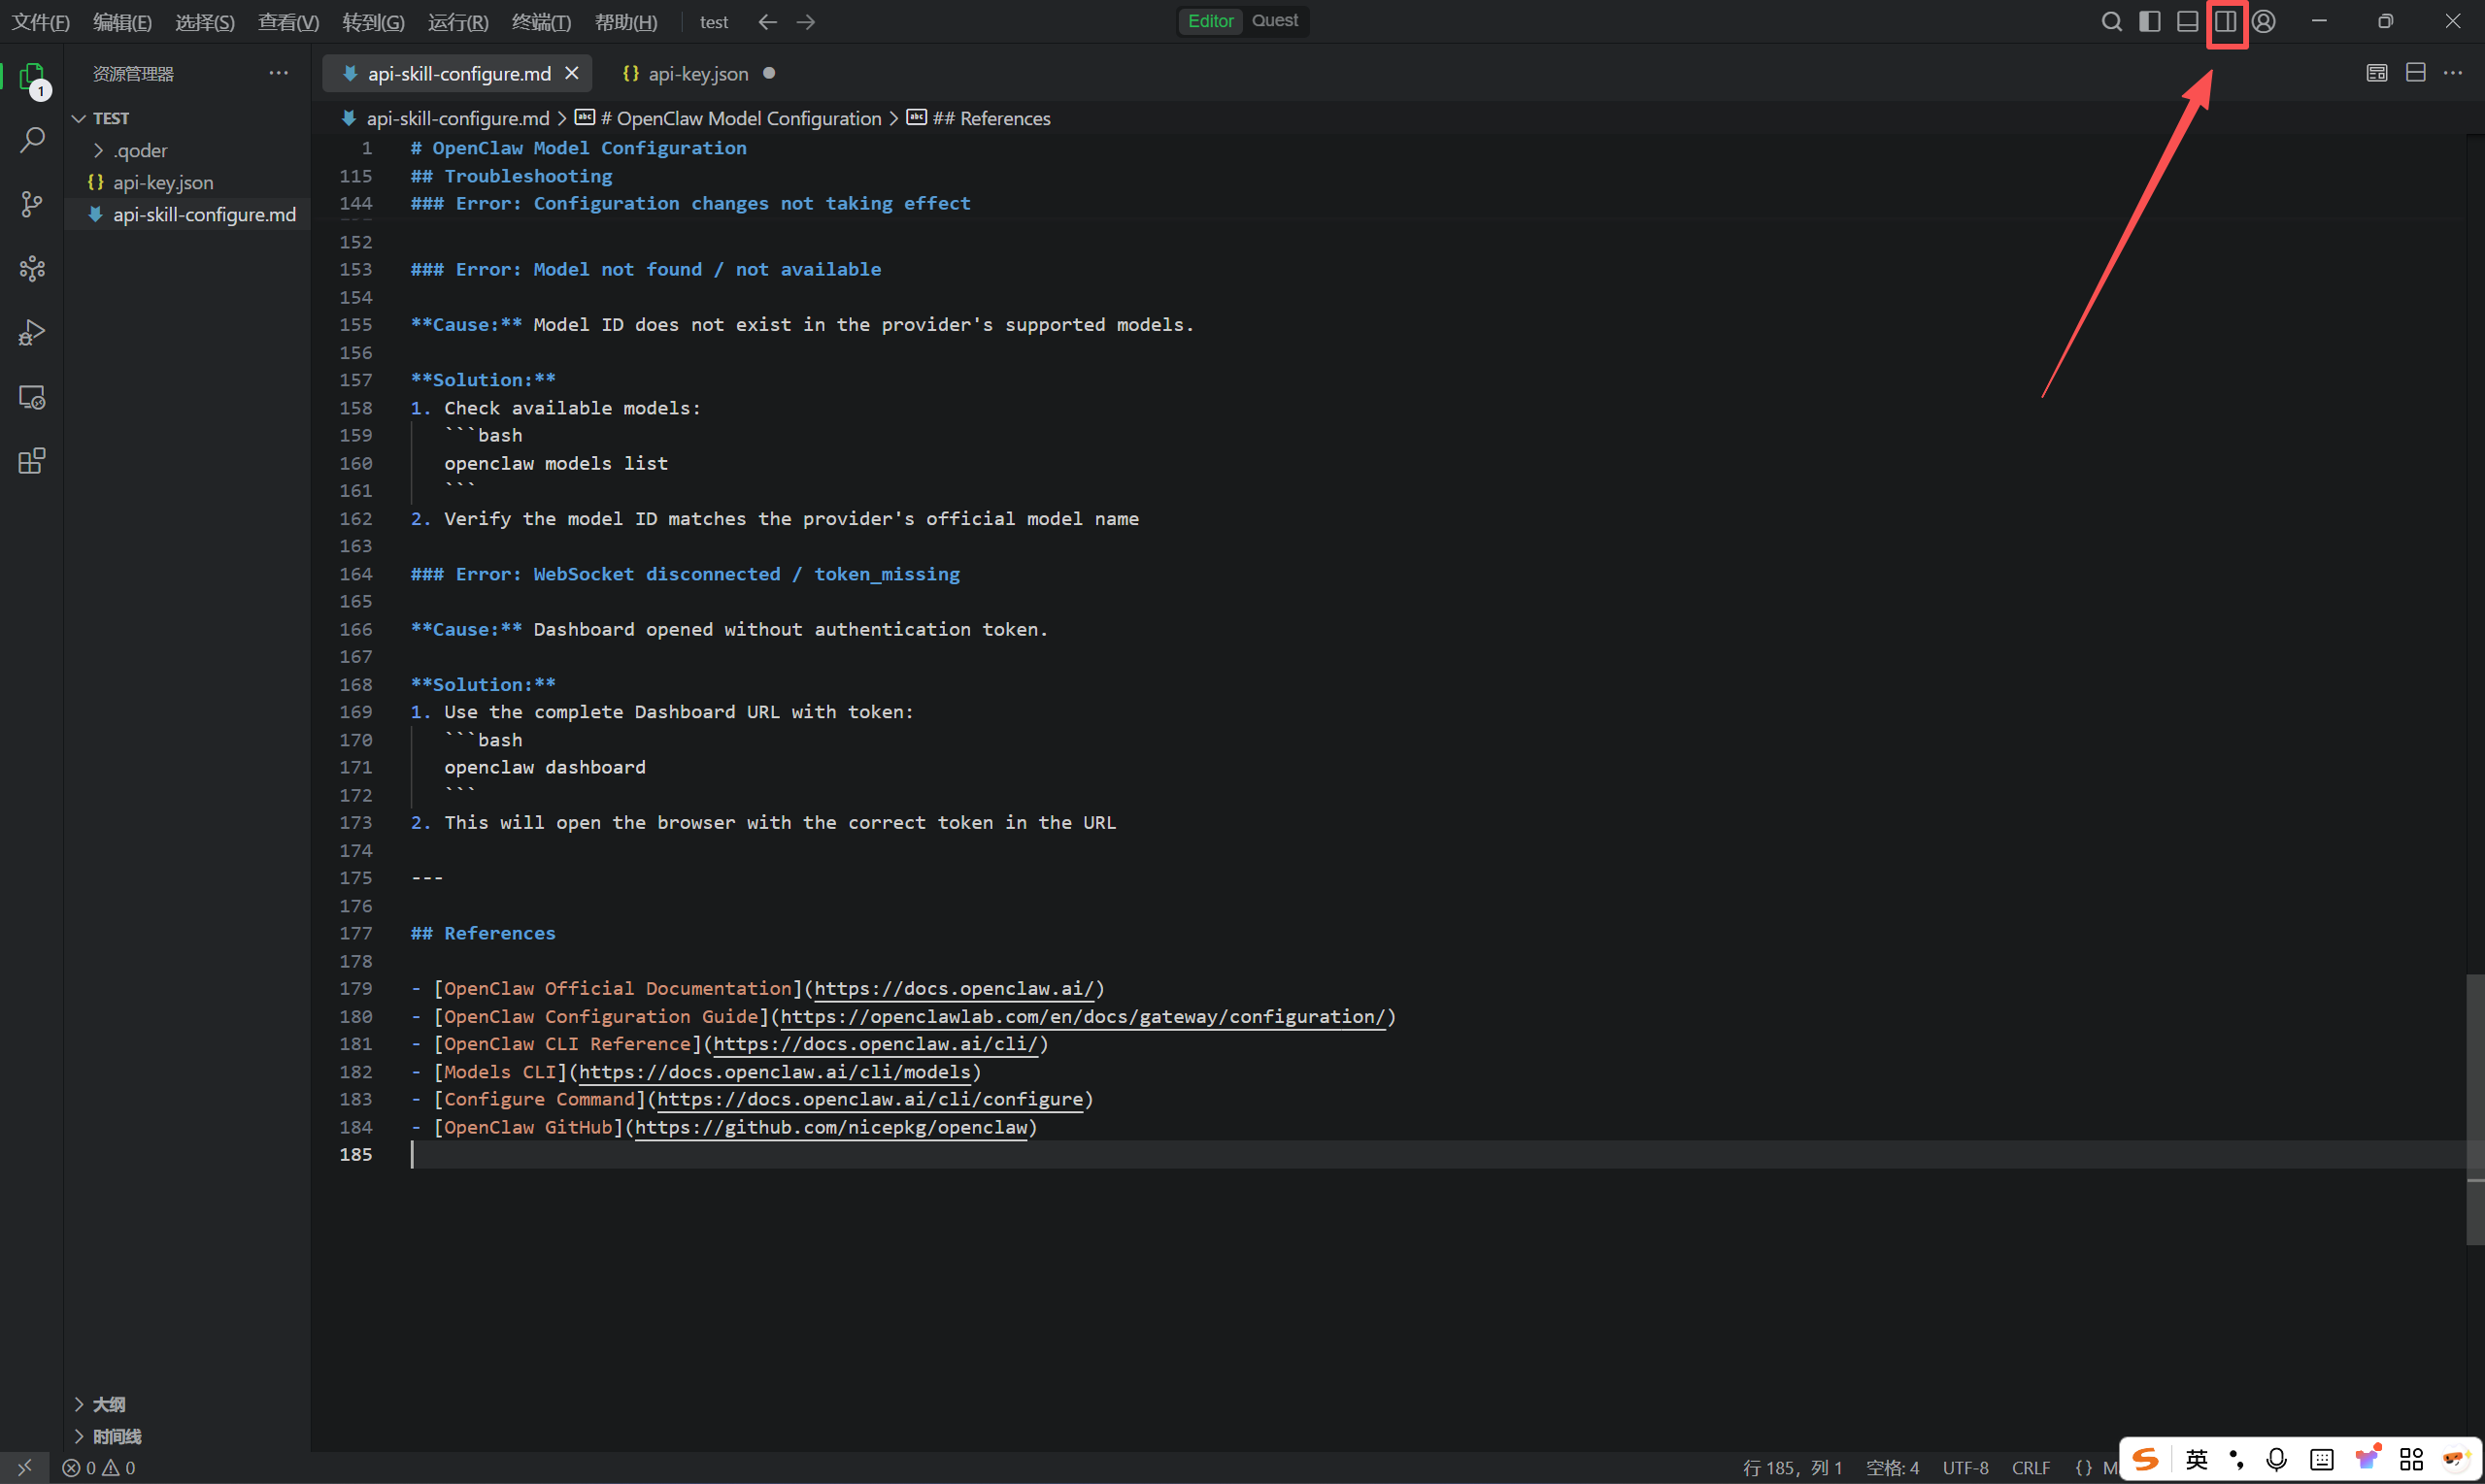The height and width of the screenshot is (1484, 2485).
Task: Open the 终端(T) menu
Action: point(540,22)
